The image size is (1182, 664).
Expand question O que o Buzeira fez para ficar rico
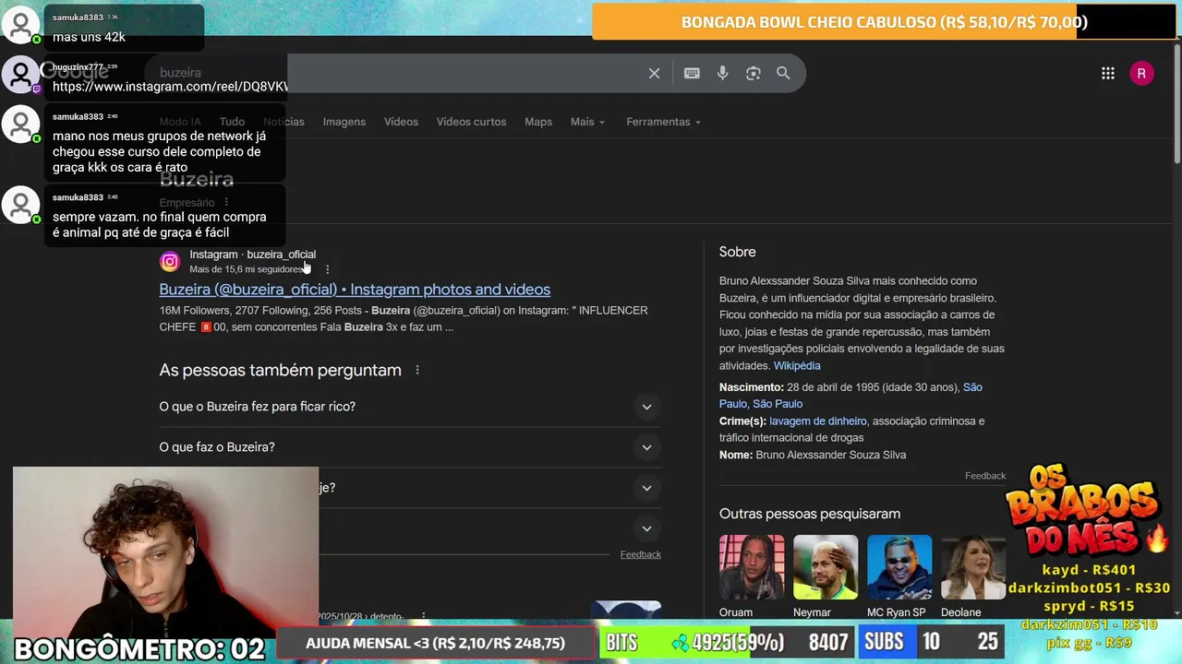pyautogui.click(x=410, y=407)
